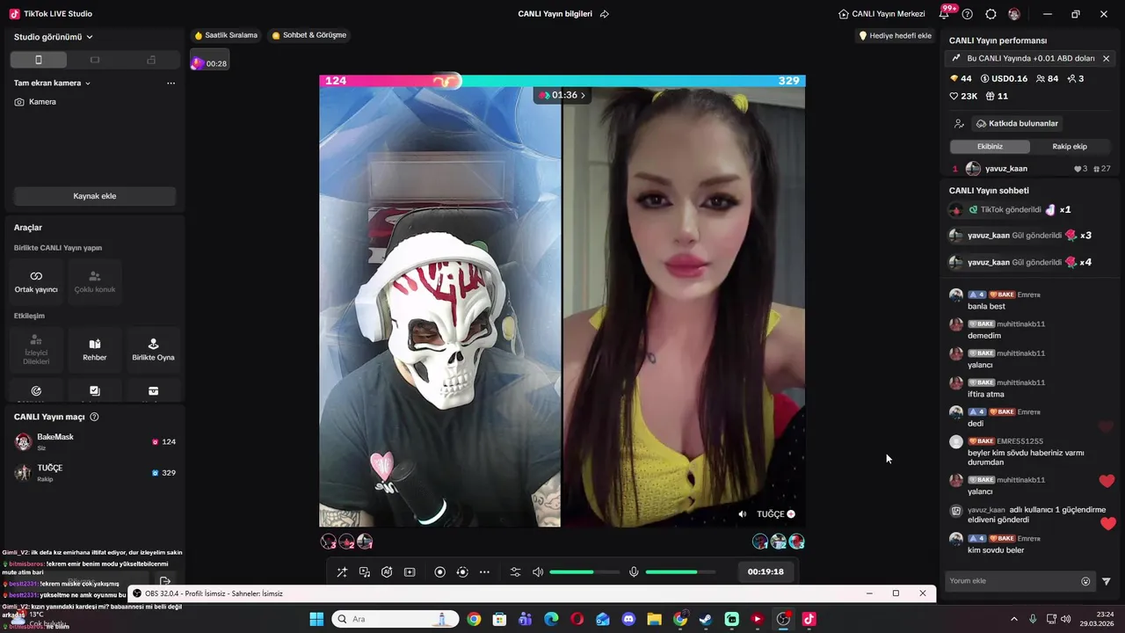Select contributor yavuz_kaan in ranking
Viewport: 1125px width, 633px height.
pos(1031,169)
